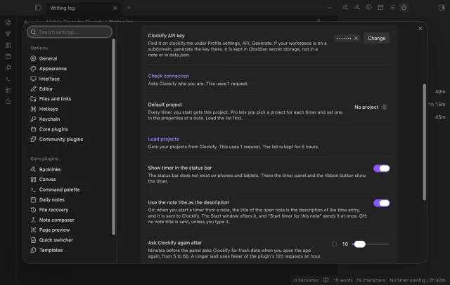Click 'No timer running | 2h 40m' status
The width and height of the screenshot is (450, 285).
[x=418, y=280]
